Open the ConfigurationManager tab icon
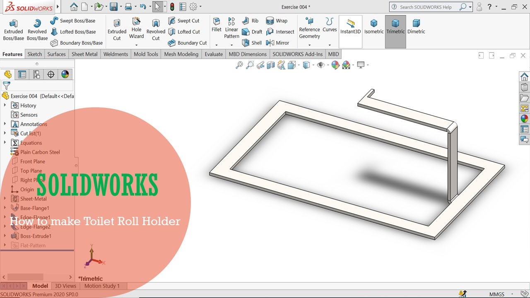 pyautogui.click(x=36, y=74)
